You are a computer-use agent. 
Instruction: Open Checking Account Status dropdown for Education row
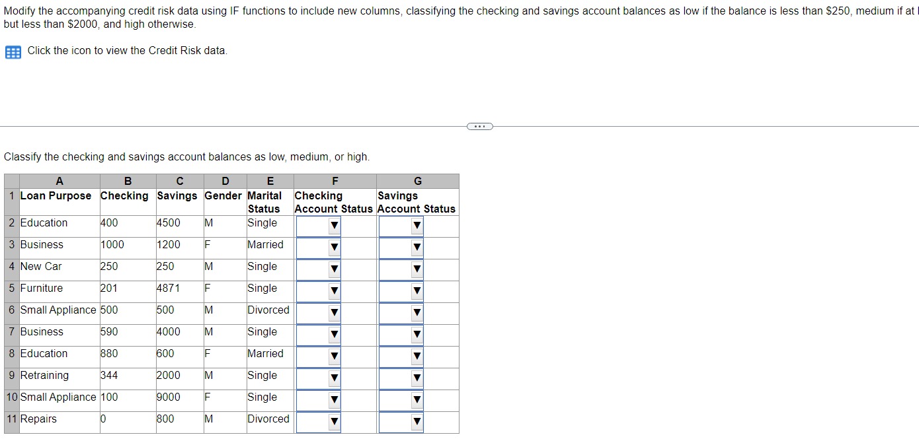coord(334,225)
